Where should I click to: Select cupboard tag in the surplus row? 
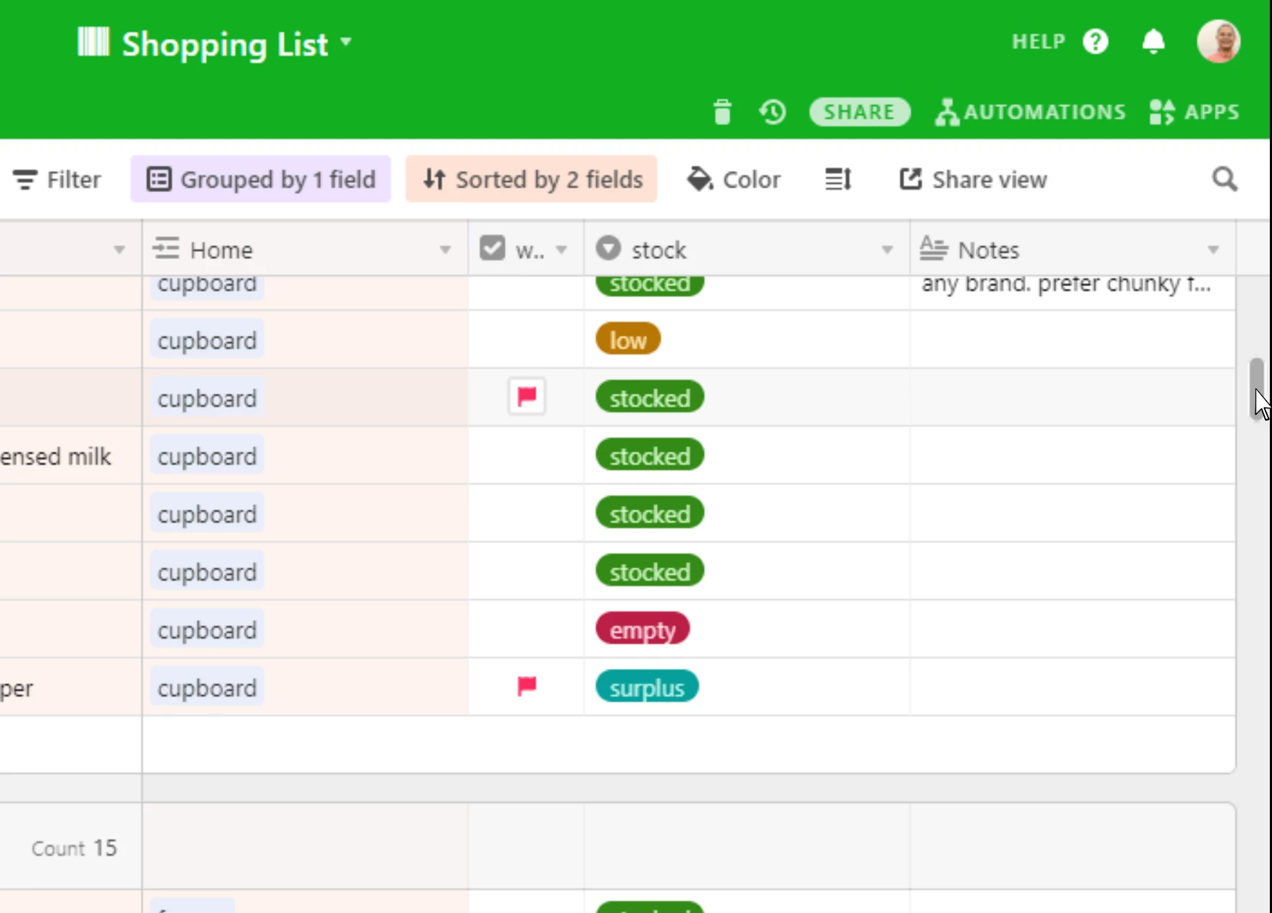click(x=207, y=687)
